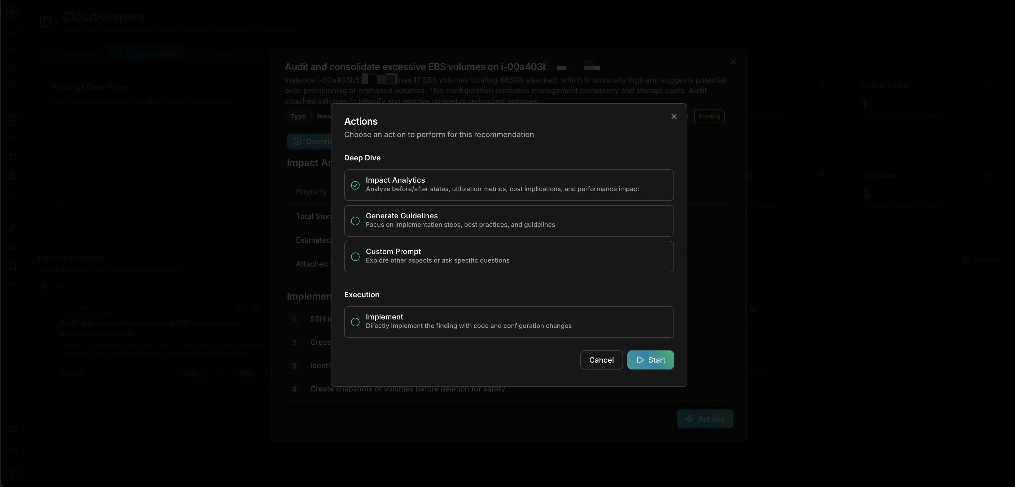Open the D user avatar menu
This screenshot has height=487, width=1015.
[x=13, y=474]
